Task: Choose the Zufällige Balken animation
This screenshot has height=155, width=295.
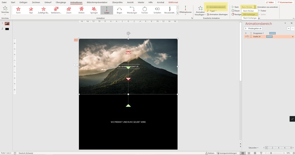Action: [44, 10]
